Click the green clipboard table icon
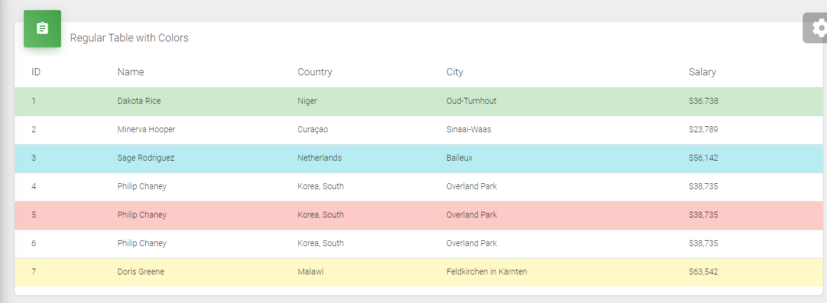Screen dimensions: 827x303 point(42,28)
